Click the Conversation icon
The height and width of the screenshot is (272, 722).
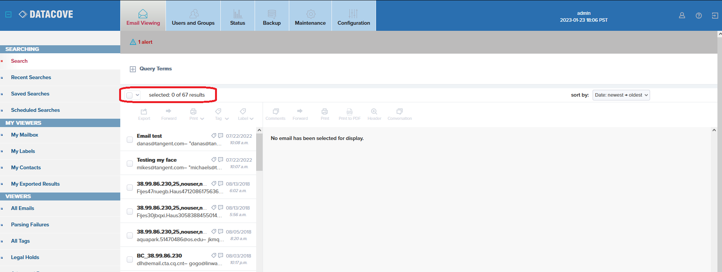click(399, 114)
